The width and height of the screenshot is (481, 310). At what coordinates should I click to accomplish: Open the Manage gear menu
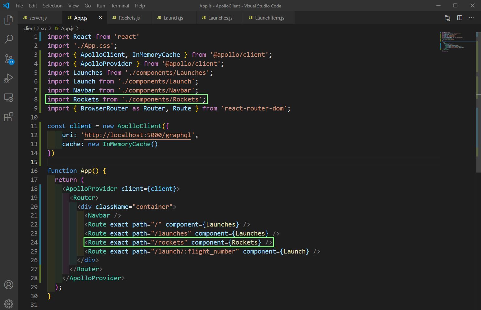(9, 304)
